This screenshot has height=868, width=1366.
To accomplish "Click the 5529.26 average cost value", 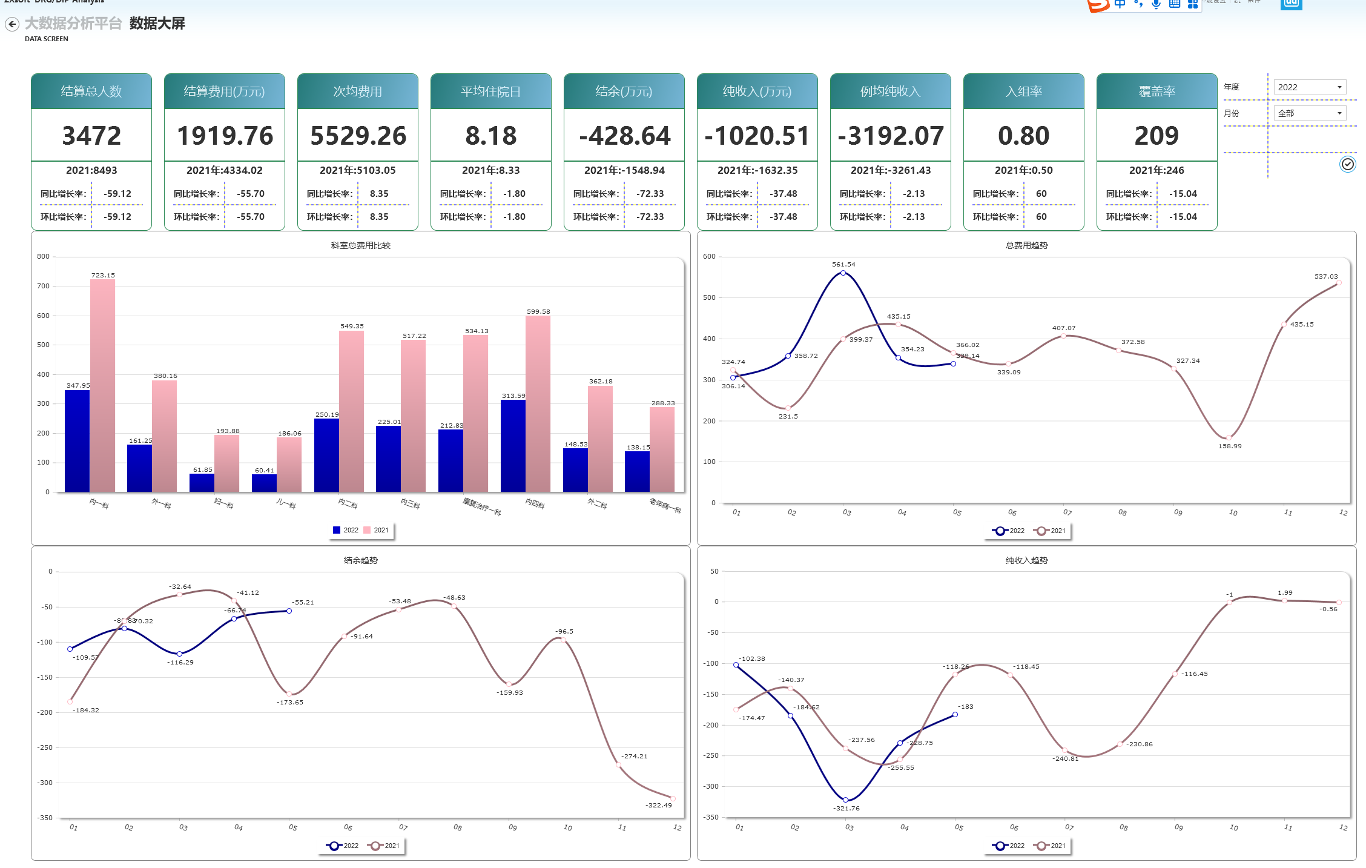I will pos(358,136).
